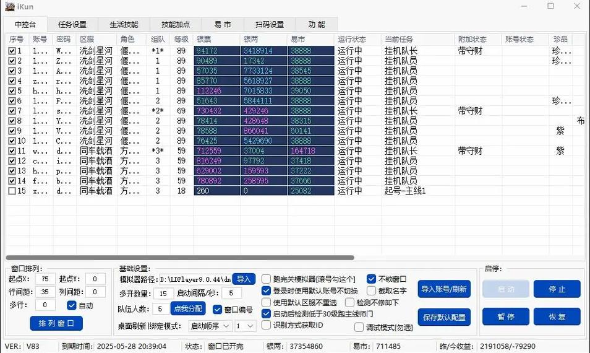Screen dimensions: 590x353
Task: Open the dropdown showing value 1
Action: 246,326
